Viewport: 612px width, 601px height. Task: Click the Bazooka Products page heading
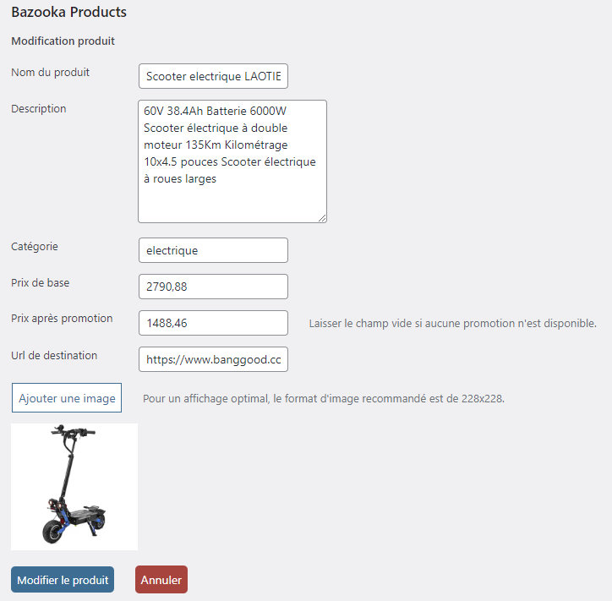[69, 13]
